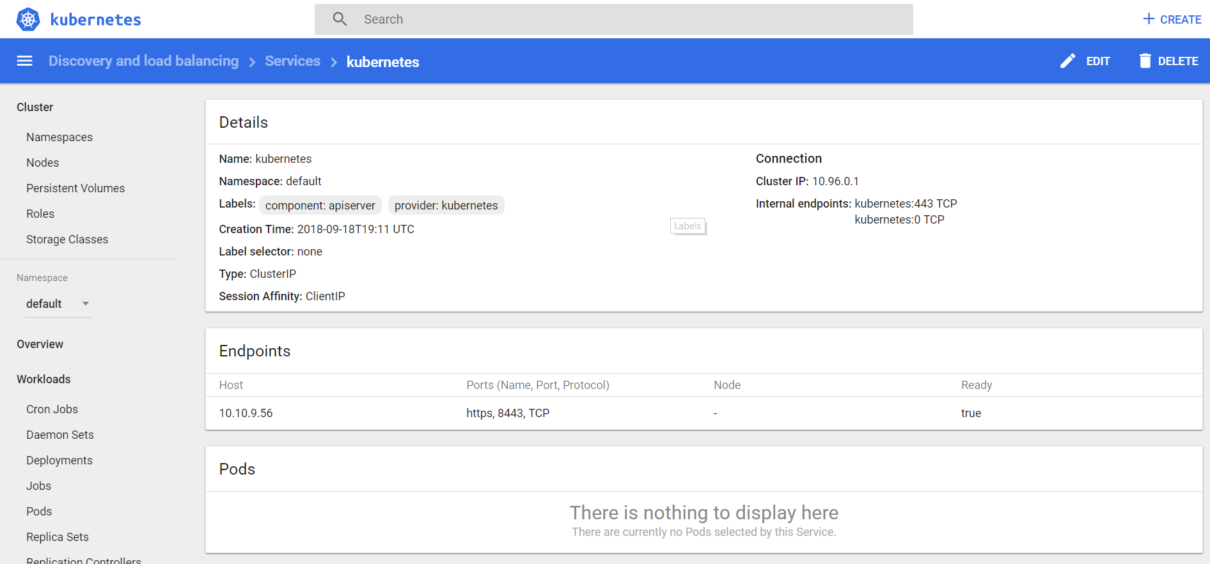Click the Ports (Name, Port, Protocol) header
This screenshot has width=1210, height=564.
click(538, 385)
